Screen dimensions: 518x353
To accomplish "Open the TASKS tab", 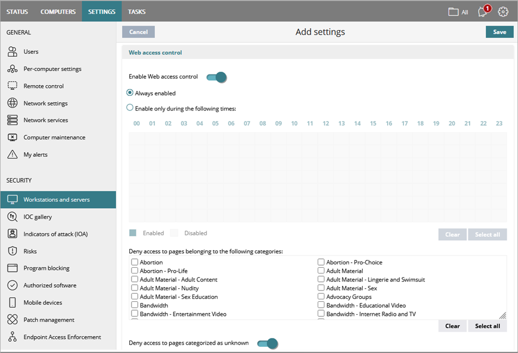I will point(136,11).
